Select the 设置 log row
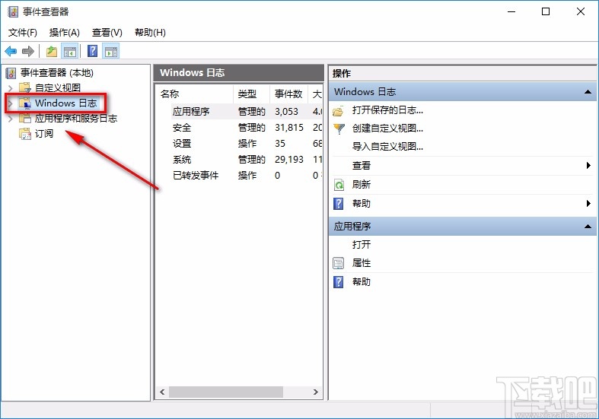The image size is (599, 419). point(240,144)
